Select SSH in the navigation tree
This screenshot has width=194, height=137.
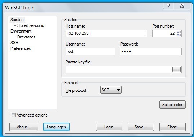pos(14,43)
